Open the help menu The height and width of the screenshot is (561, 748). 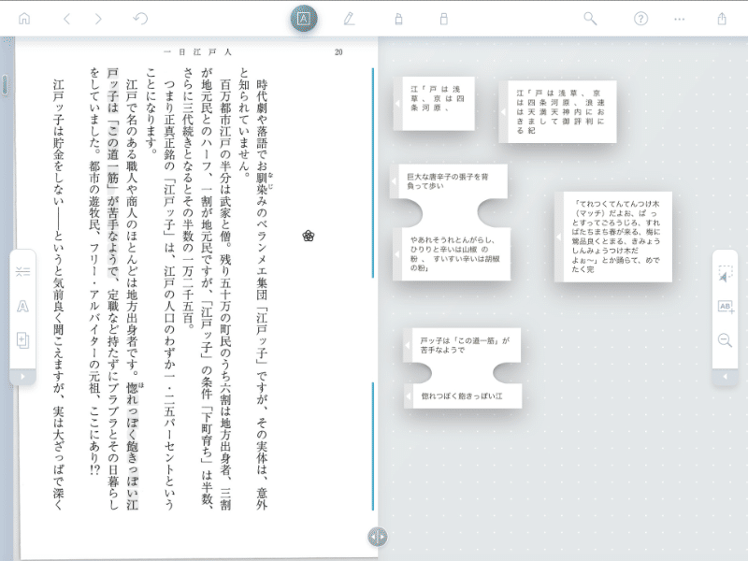[640, 18]
